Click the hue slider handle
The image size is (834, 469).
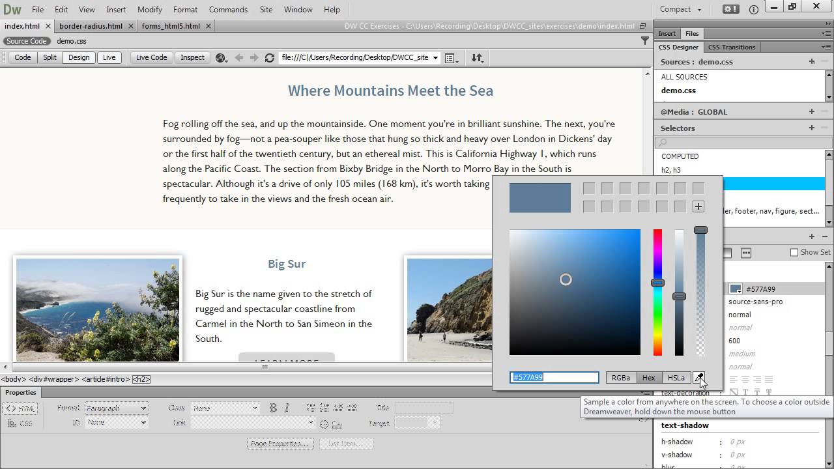[657, 283]
